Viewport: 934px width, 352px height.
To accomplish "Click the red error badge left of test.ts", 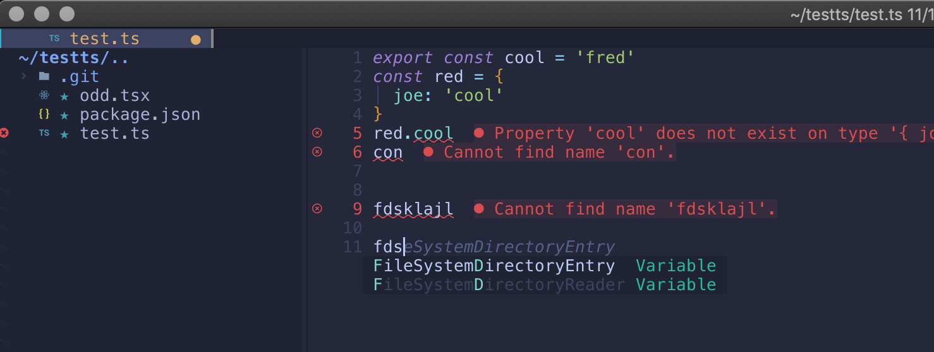I will tap(4, 133).
